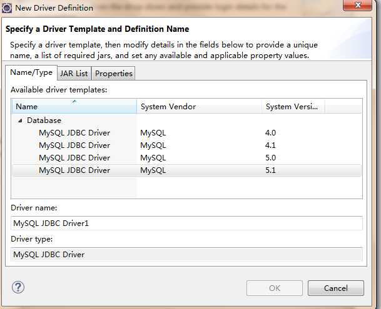This screenshot has width=381, height=309.
Task: Click the Database category label
Action: [x=44, y=120]
